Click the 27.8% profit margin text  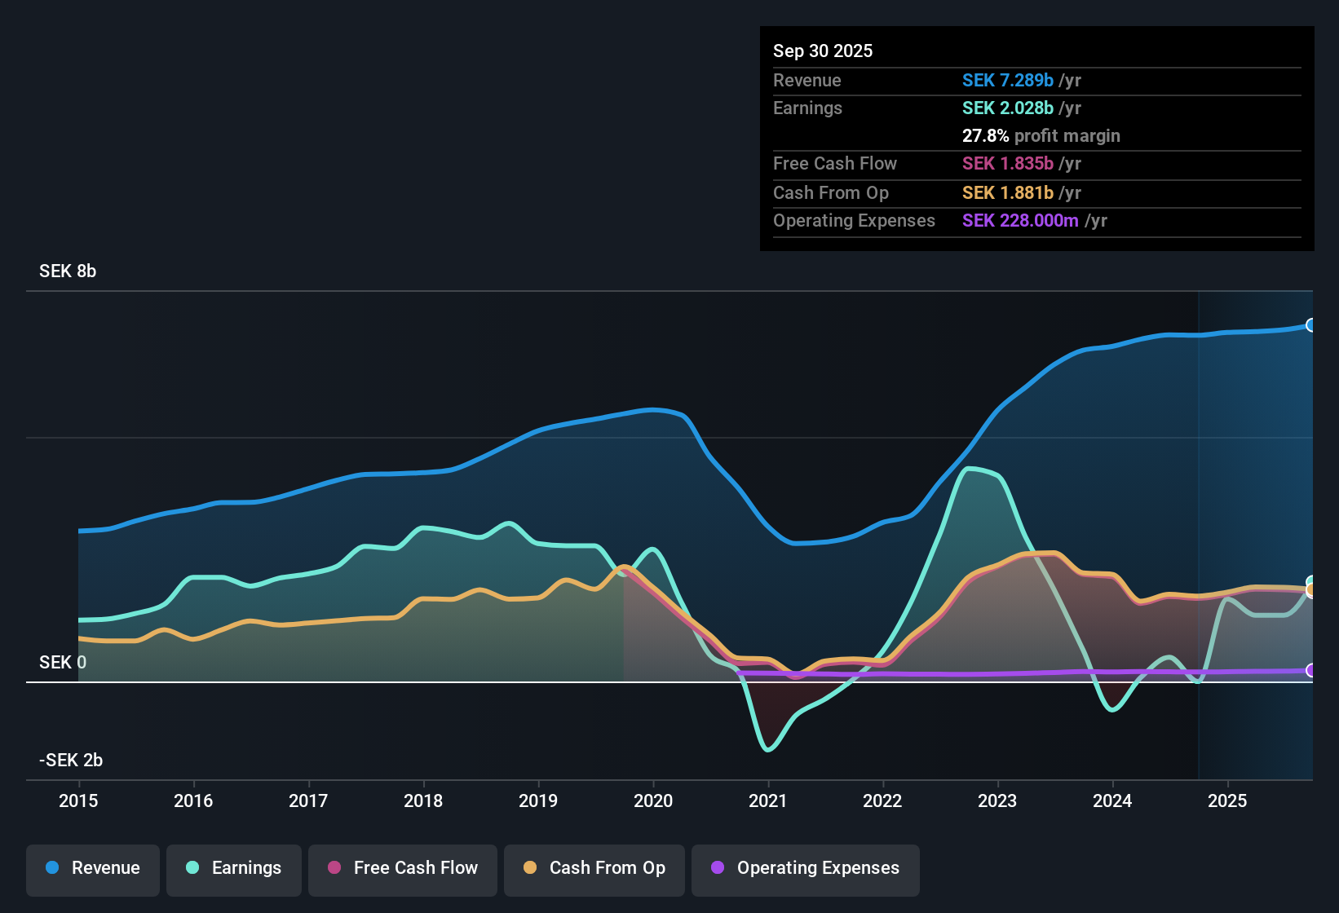[1041, 135]
